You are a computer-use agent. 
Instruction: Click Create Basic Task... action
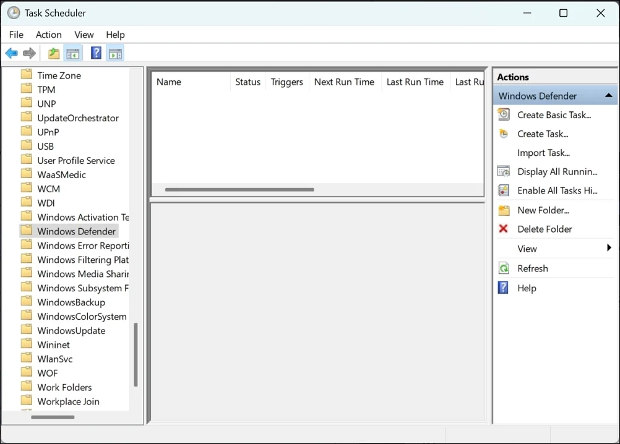pyautogui.click(x=554, y=115)
